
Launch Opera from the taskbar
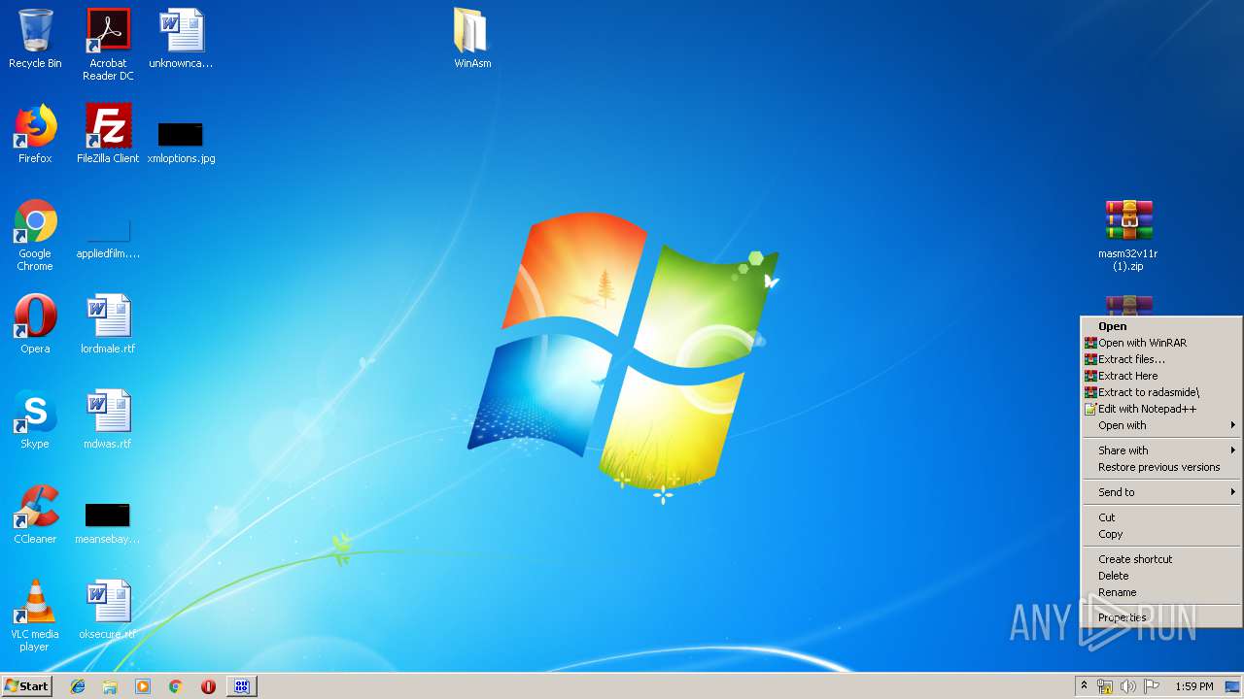click(x=208, y=686)
